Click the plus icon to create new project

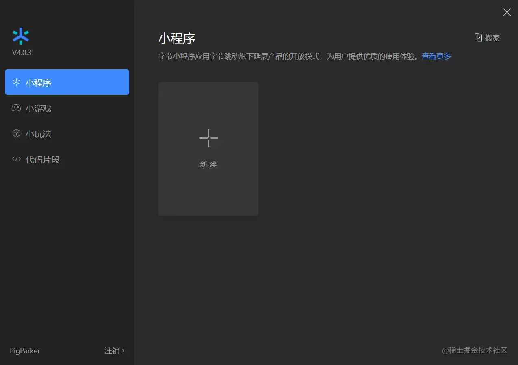[208, 138]
